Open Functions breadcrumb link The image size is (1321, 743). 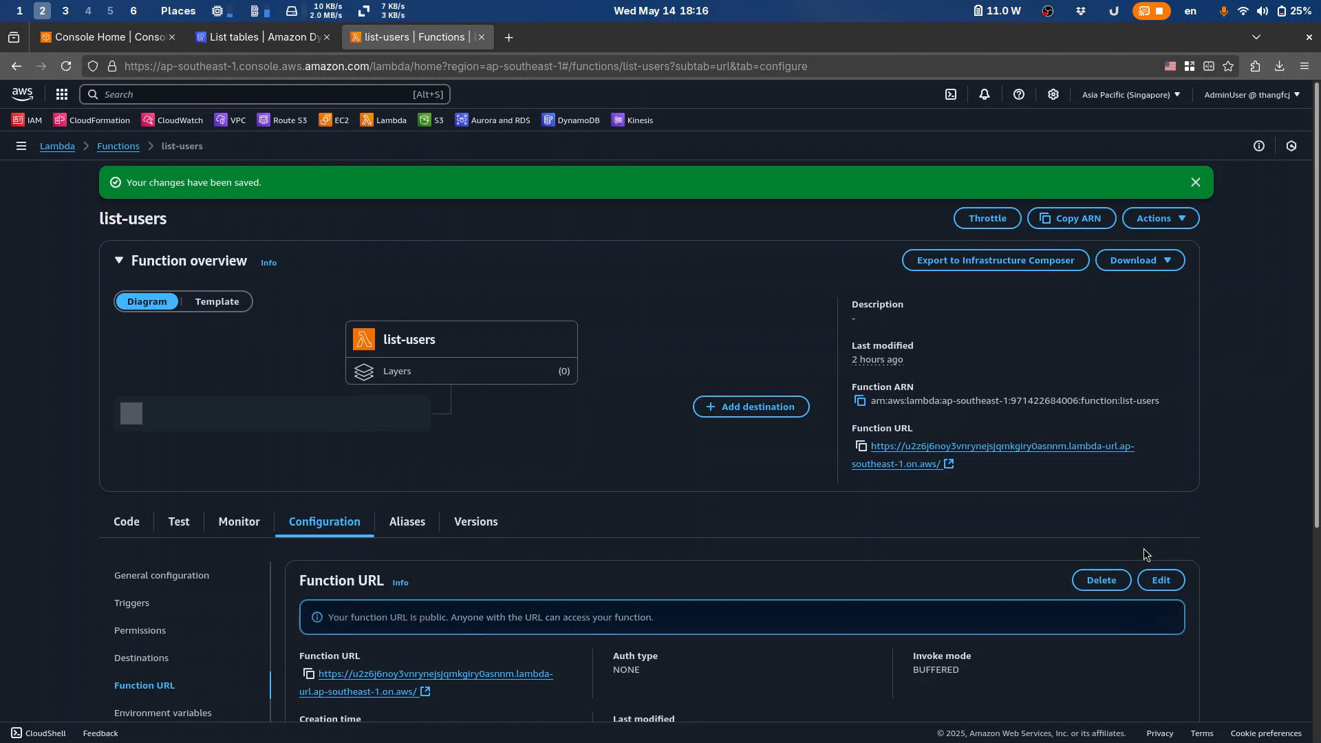pyautogui.click(x=118, y=147)
